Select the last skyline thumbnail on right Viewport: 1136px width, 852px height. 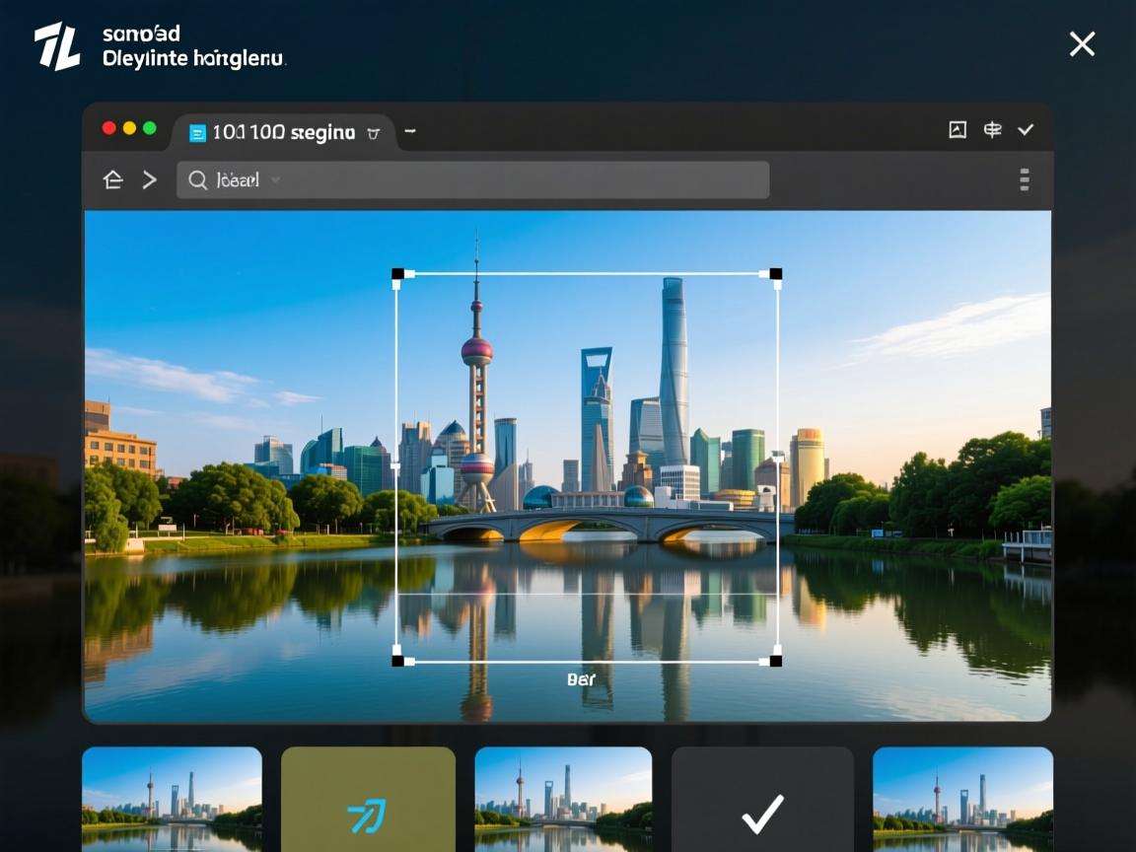point(962,799)
